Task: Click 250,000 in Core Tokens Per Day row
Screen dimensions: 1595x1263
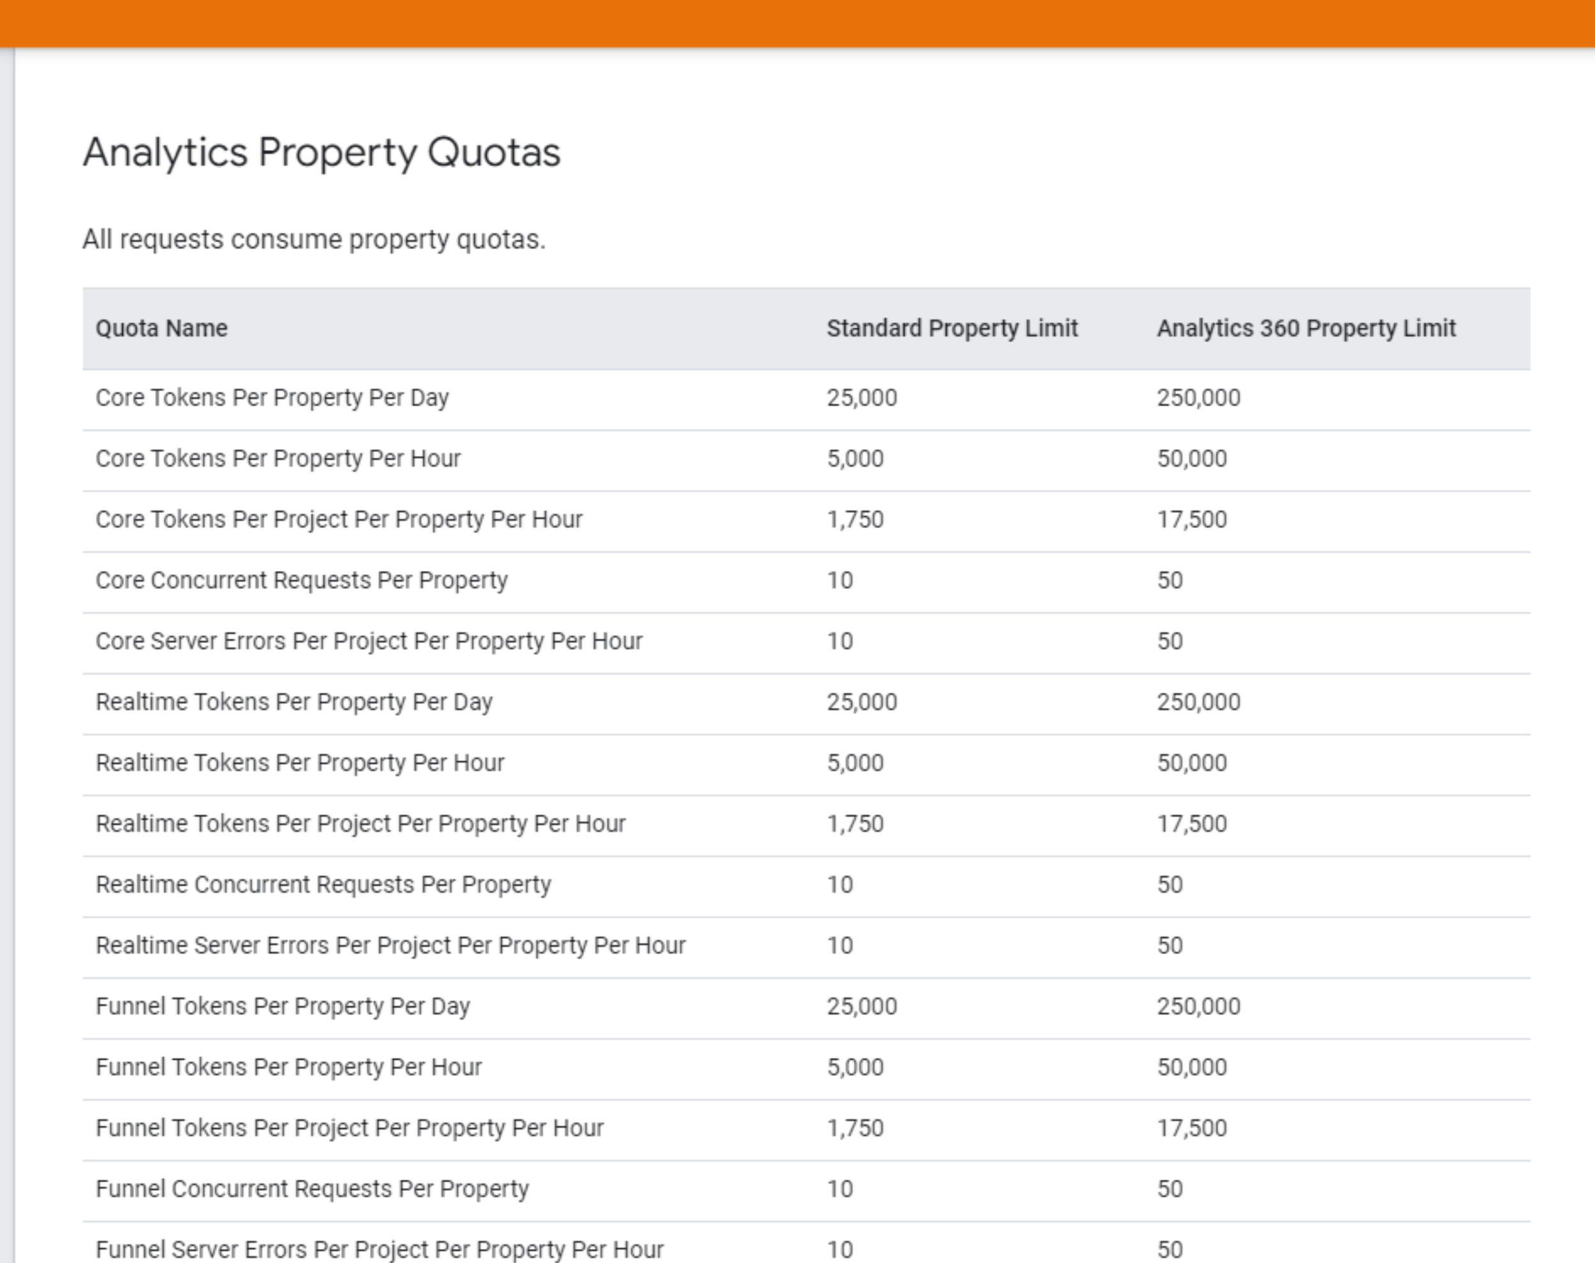Action: 1199,398
